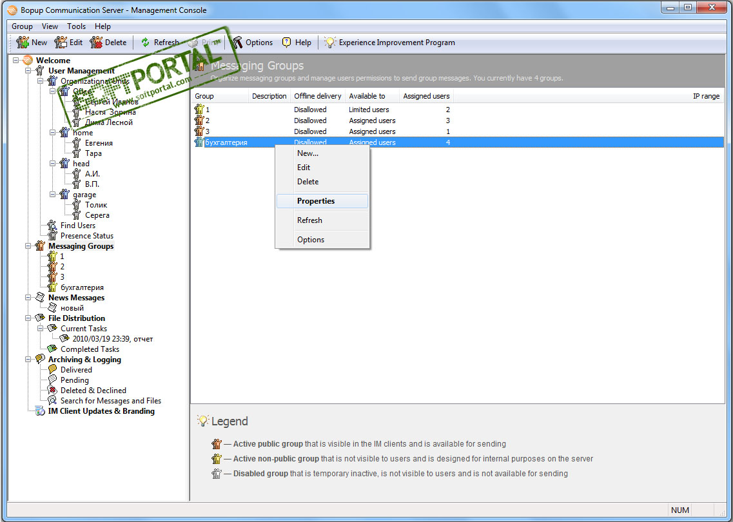This screenshot has width=733, height=522.
Task: Click the File Distribution tree icon
Action: coord(40,318)
